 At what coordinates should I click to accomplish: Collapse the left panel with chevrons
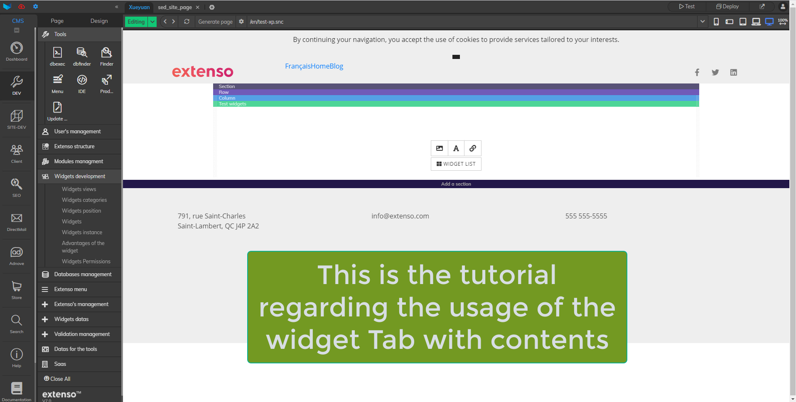click(117, 7)
